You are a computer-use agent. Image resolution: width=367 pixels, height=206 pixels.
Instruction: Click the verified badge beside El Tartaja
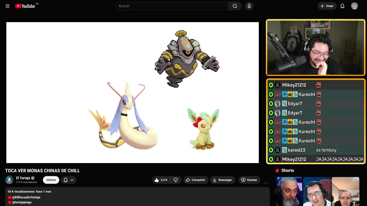point(33,178)
